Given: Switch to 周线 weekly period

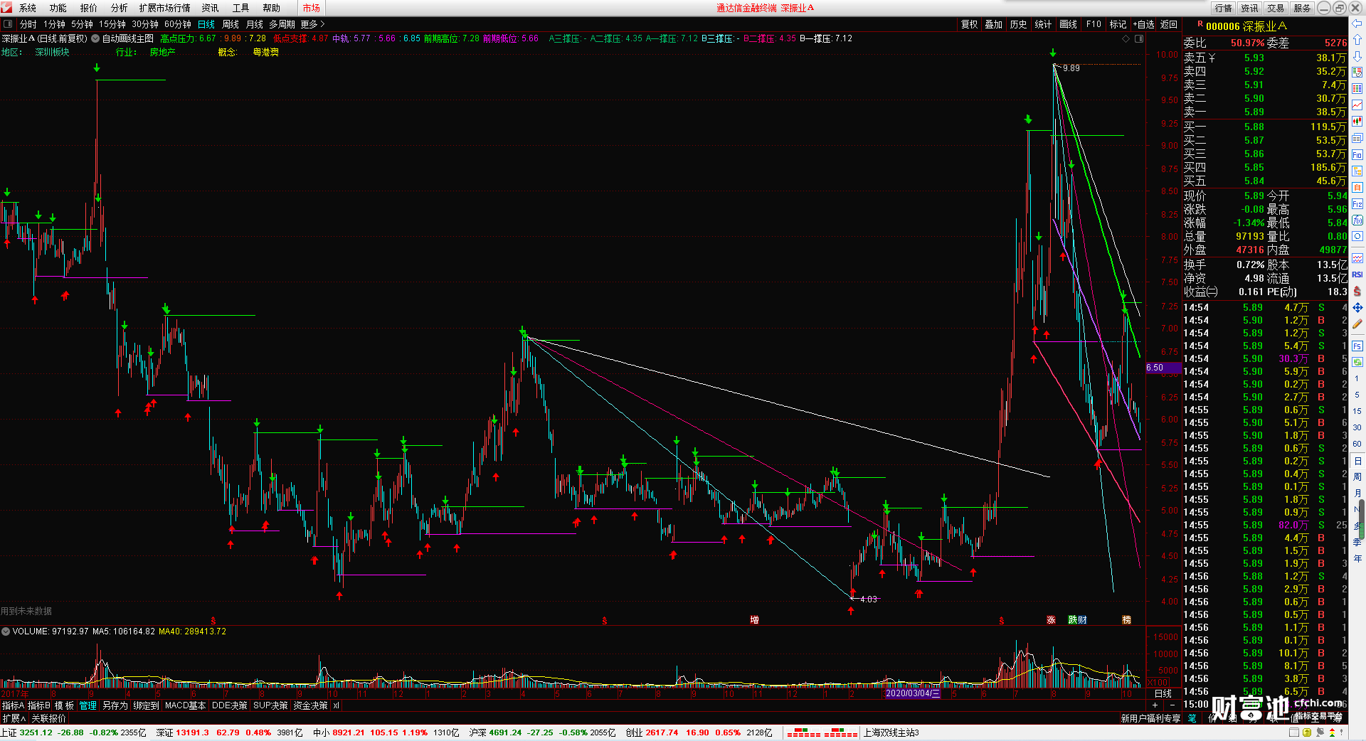Looking at the screenshot, I should [x=231, y=24].
